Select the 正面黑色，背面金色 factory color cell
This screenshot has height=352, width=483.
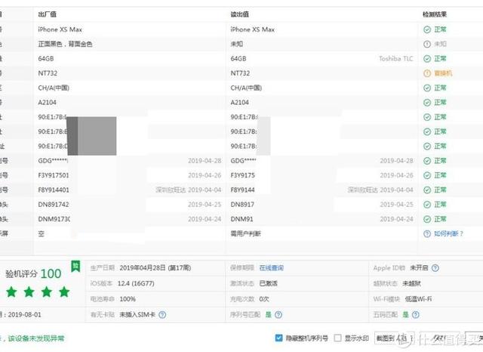pos(65,44)
